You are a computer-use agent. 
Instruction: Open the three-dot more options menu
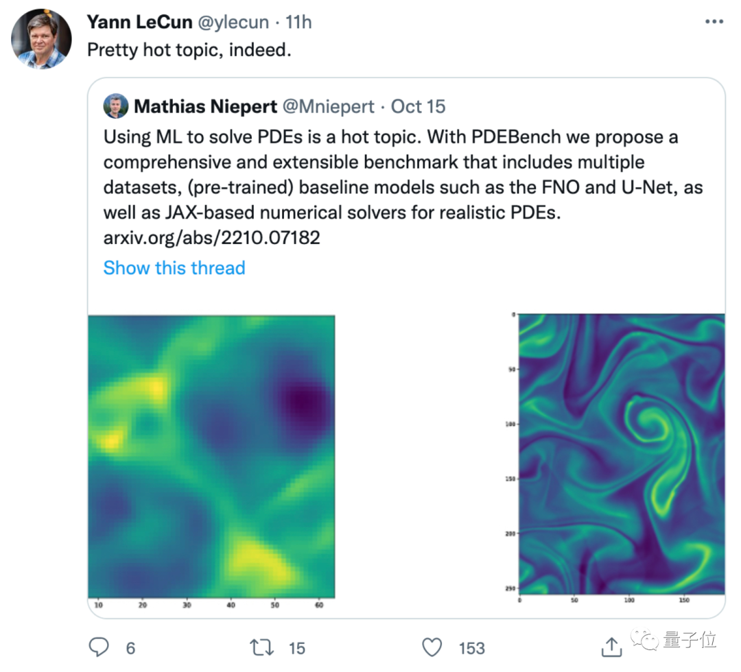[714, 23]
